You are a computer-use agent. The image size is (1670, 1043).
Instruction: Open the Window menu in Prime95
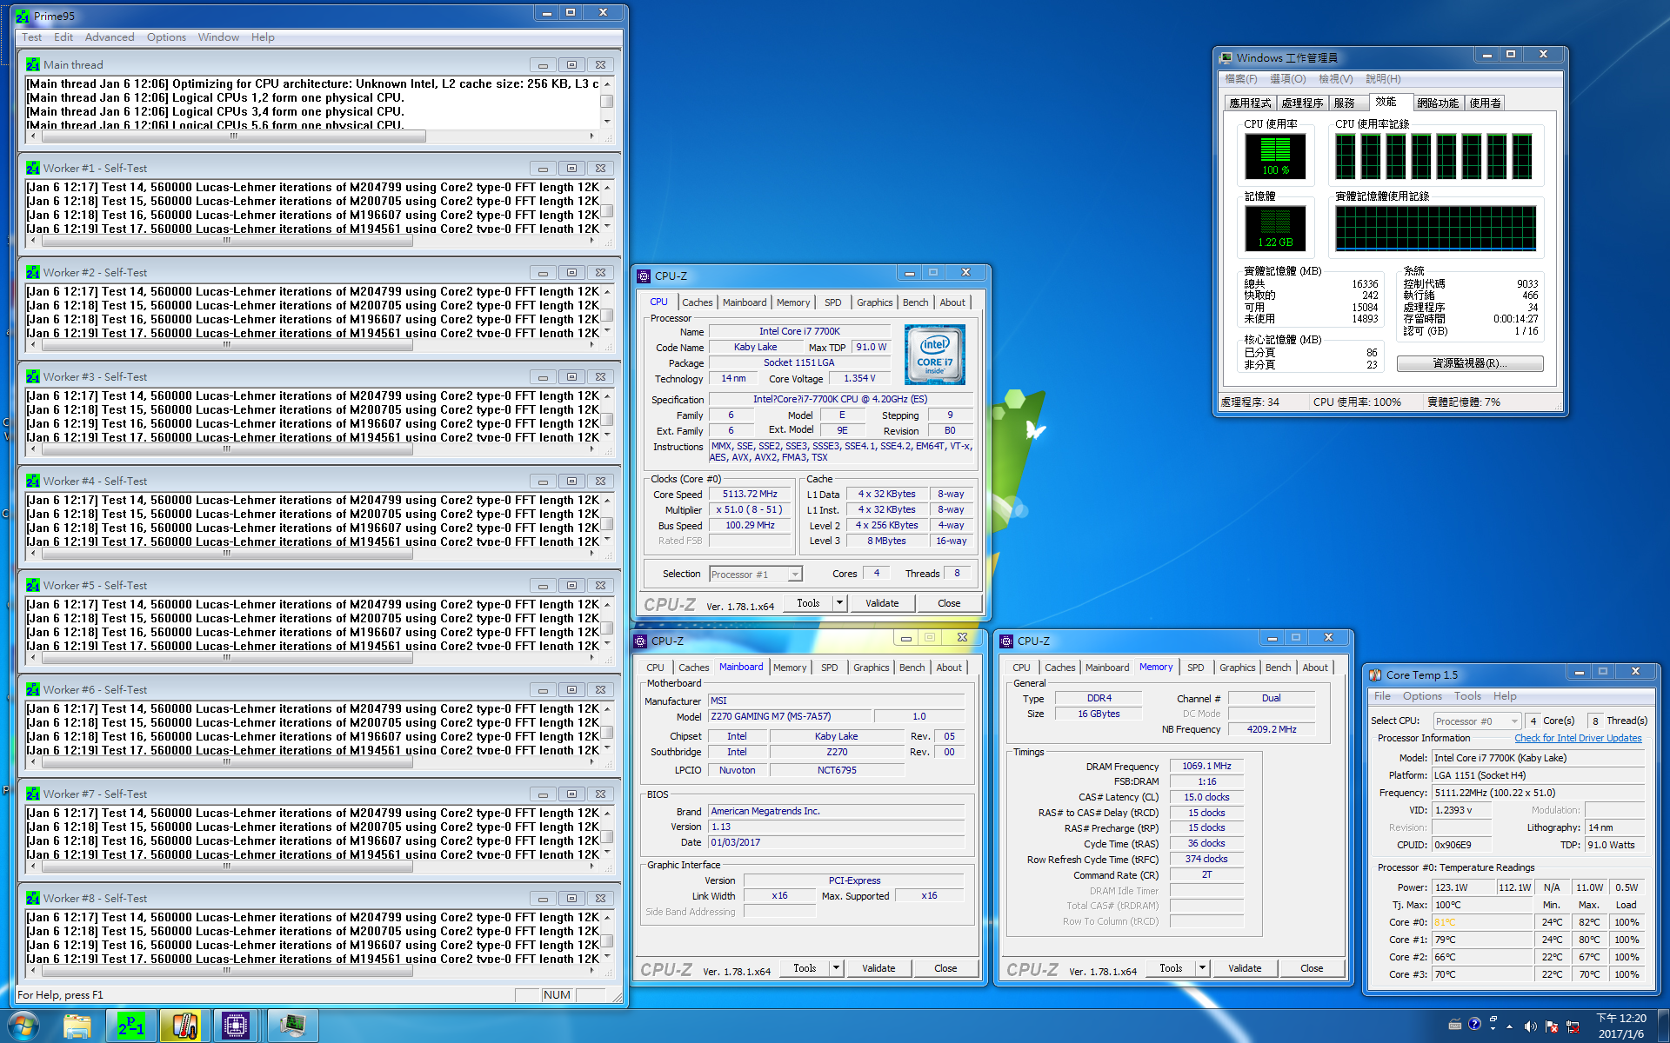point(218,37)
